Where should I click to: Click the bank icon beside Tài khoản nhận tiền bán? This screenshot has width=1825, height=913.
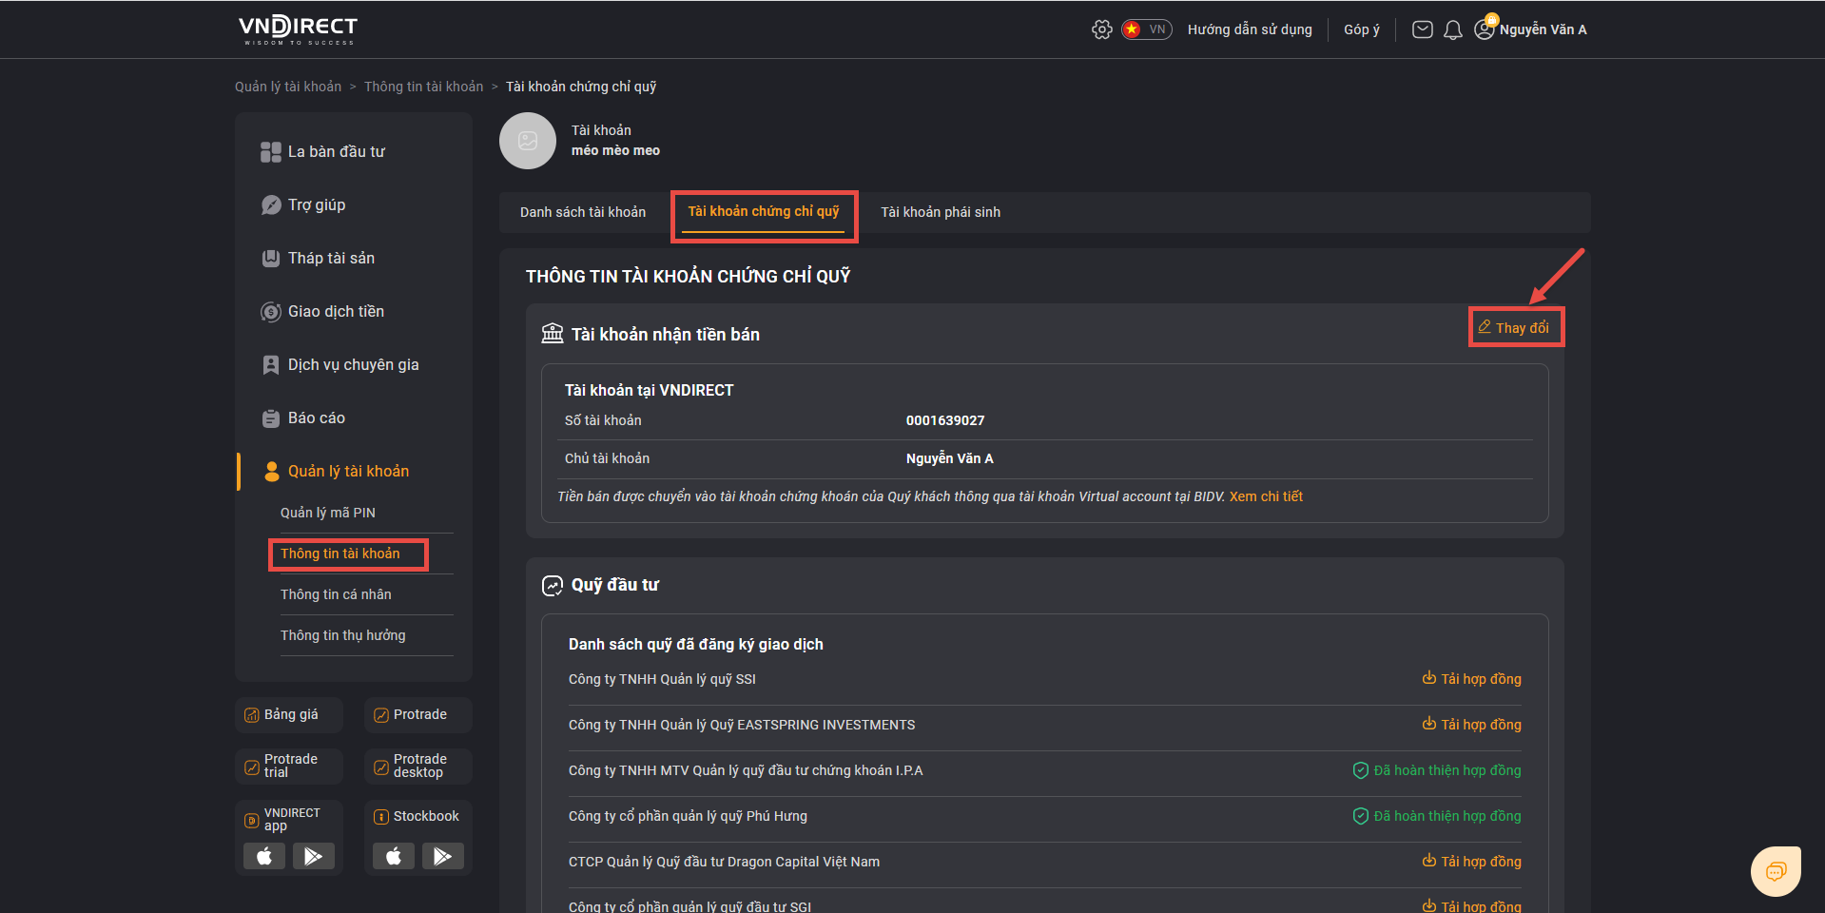(552, 333)
